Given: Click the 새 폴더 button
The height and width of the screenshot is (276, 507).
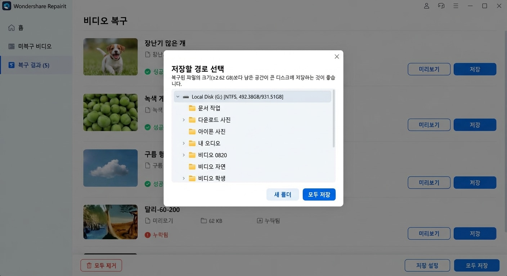Looking at the screenshot, I should (283, 194).
